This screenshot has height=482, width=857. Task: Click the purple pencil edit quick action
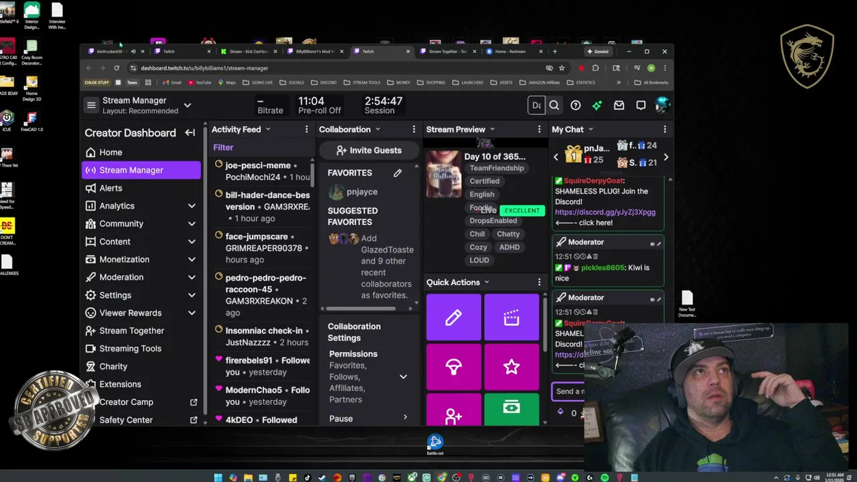453,317
